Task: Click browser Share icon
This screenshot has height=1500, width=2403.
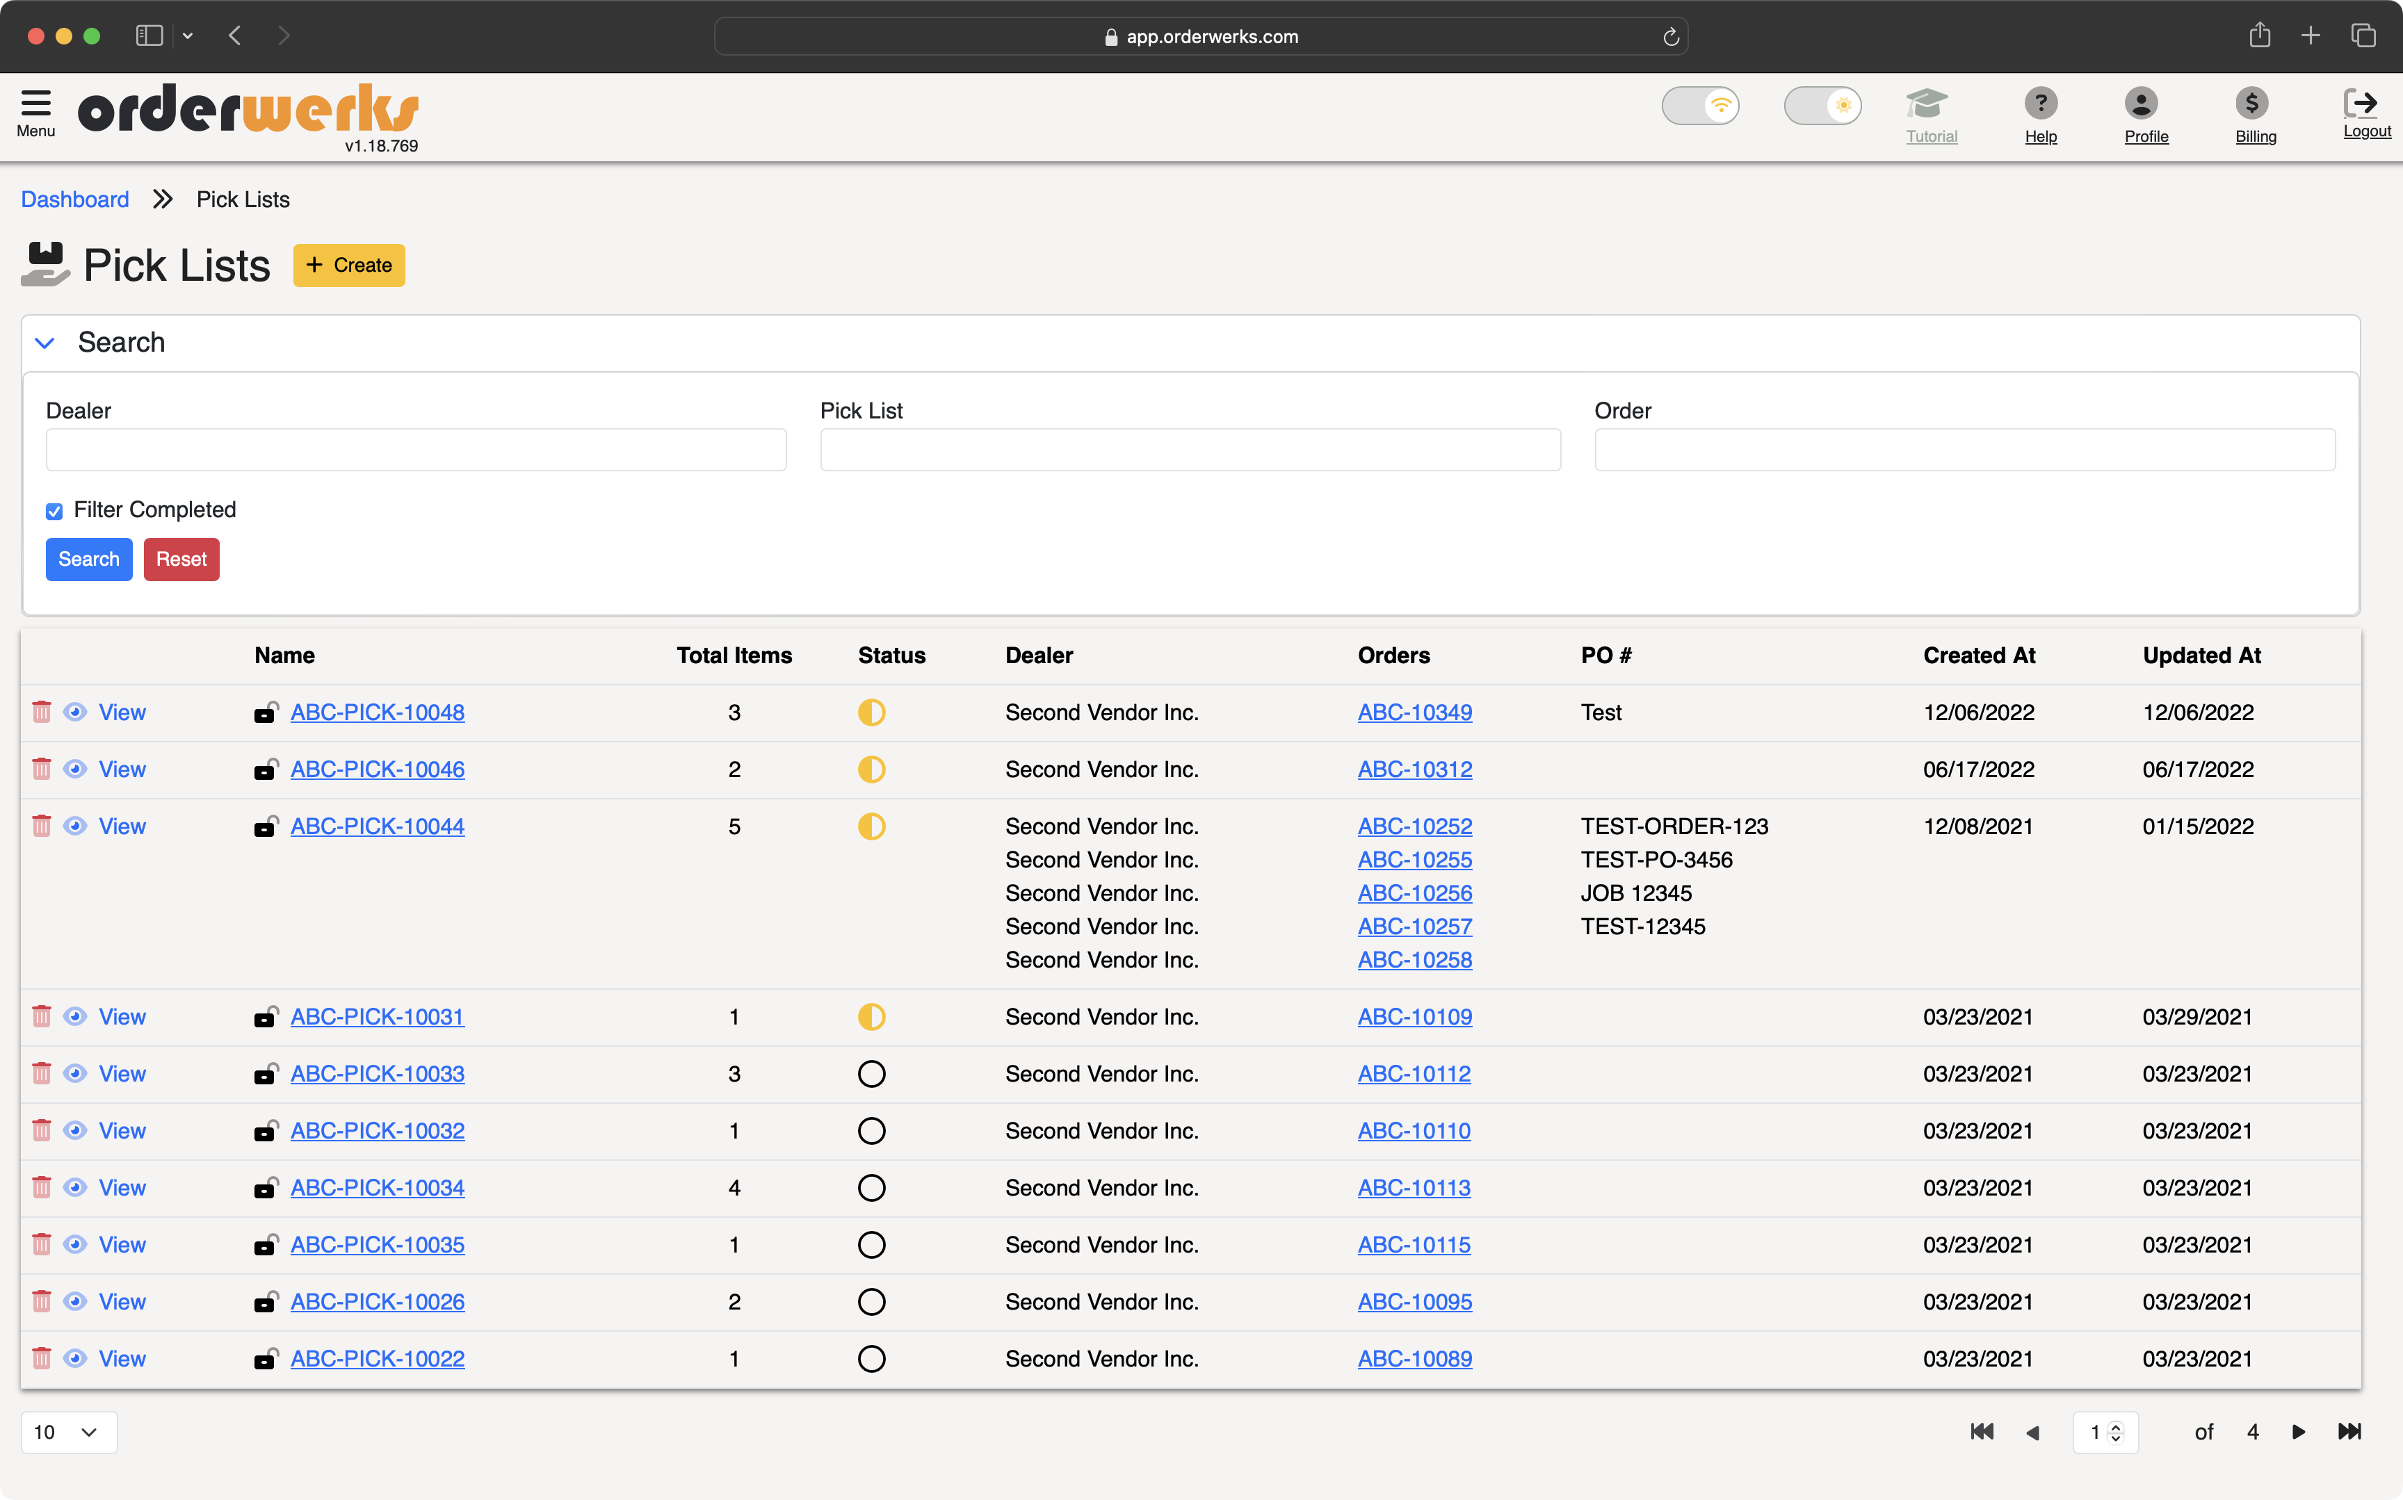Action: [x=2260, y=35]
